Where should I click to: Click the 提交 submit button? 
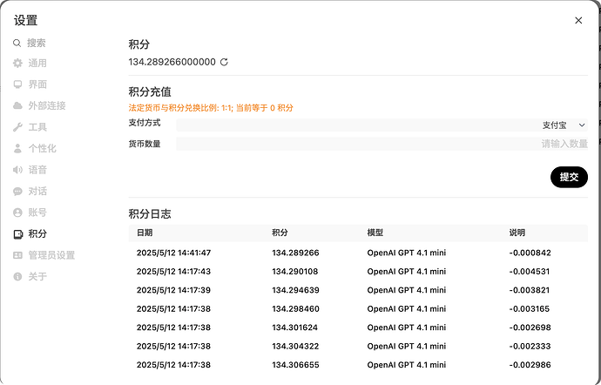pos(569,177)
